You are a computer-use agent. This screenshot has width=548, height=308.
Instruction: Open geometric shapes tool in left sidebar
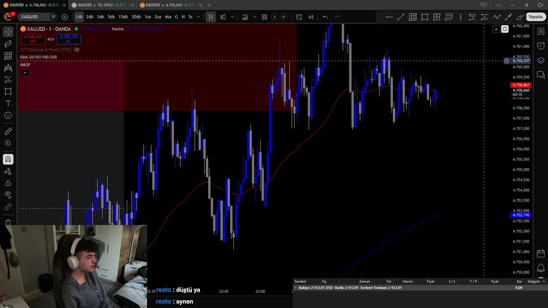(x=8, y=92)
